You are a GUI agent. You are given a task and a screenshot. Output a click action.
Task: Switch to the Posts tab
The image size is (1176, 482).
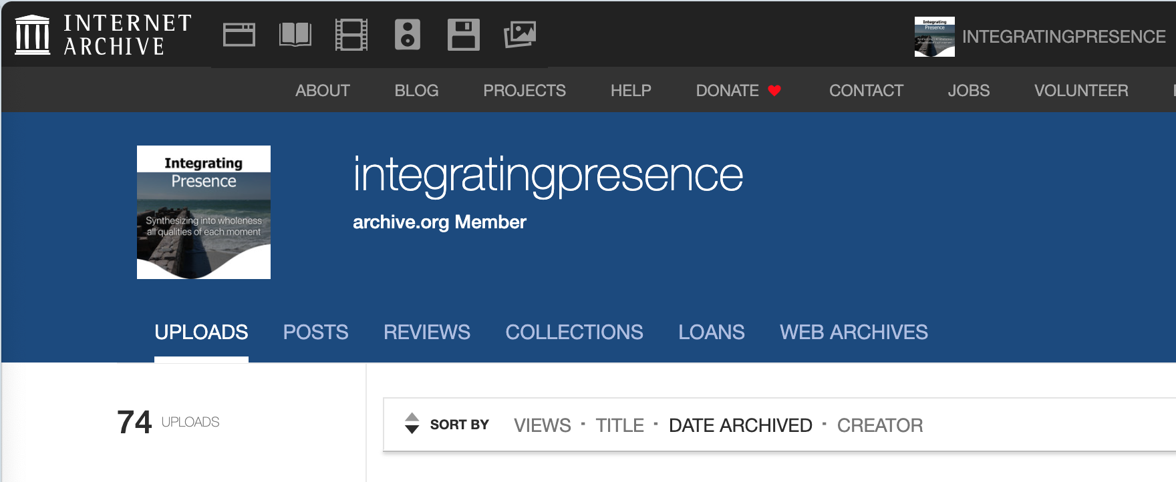point(315,332)
